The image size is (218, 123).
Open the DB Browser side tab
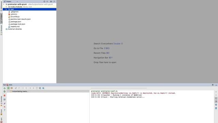(1, 6)
